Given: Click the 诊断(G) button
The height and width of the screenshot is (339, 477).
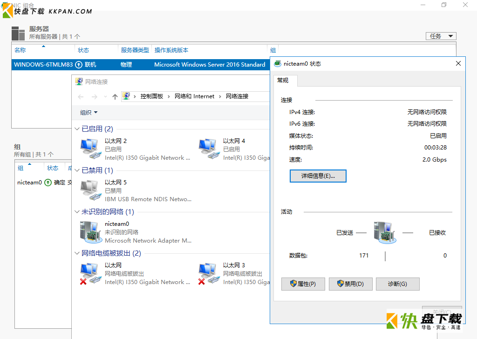Looking at the screenshot, I should point(398,284).
